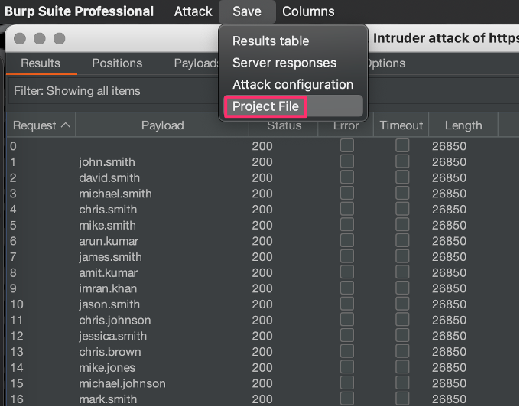This screenshot has height=407, width=520.
Task: Select payload michael.smith
Action: tap(115, 194)
